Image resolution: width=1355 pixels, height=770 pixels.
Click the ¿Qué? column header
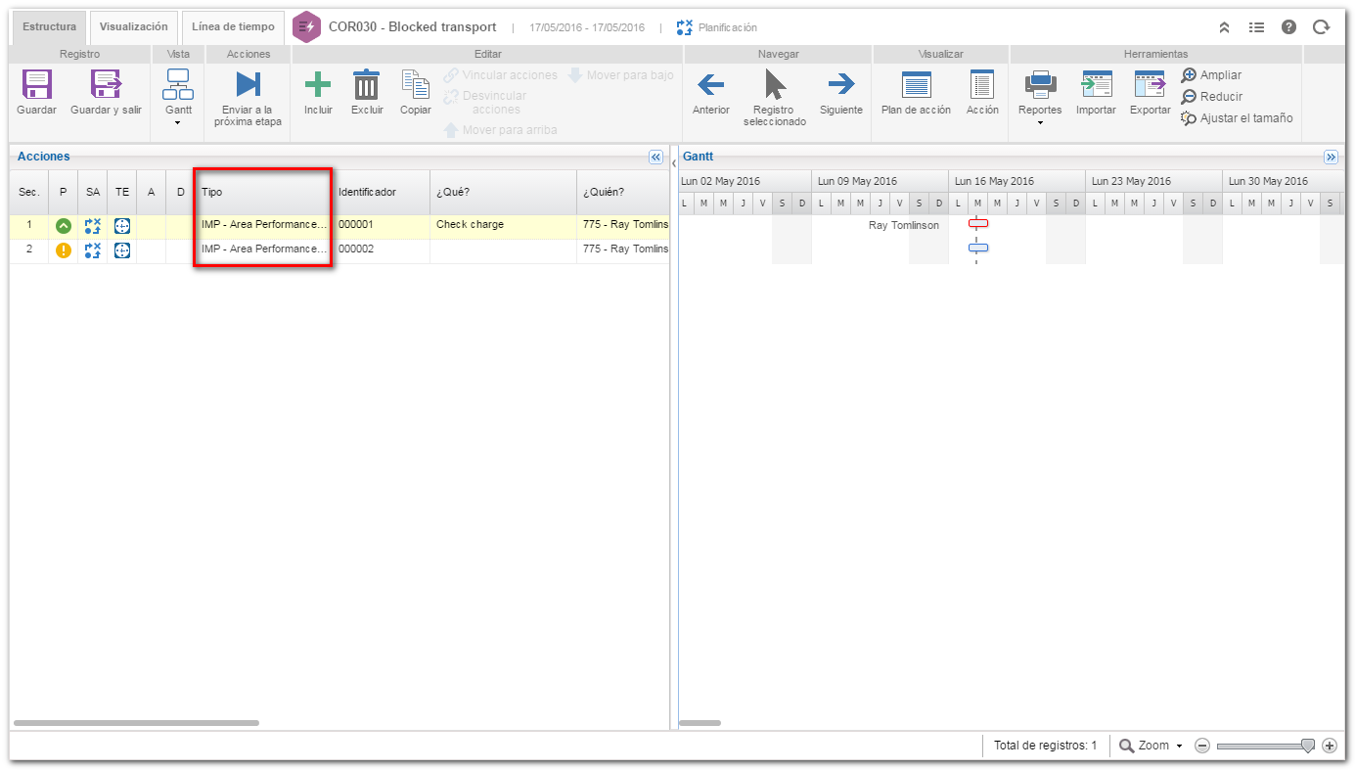503,192
